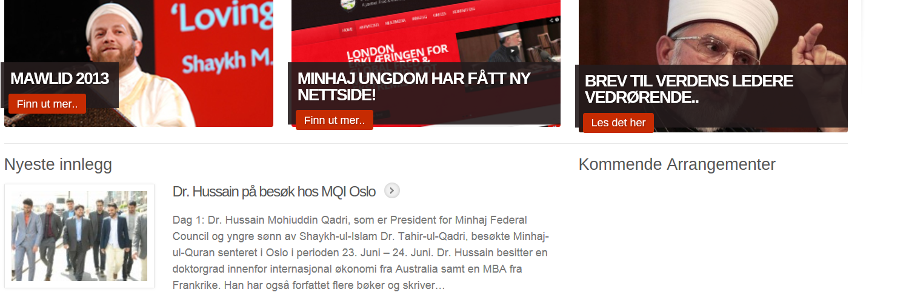Click the "Kommende Arrangementer" section heading
This screenshot has height=301, width=906.
tap(677, 164)
